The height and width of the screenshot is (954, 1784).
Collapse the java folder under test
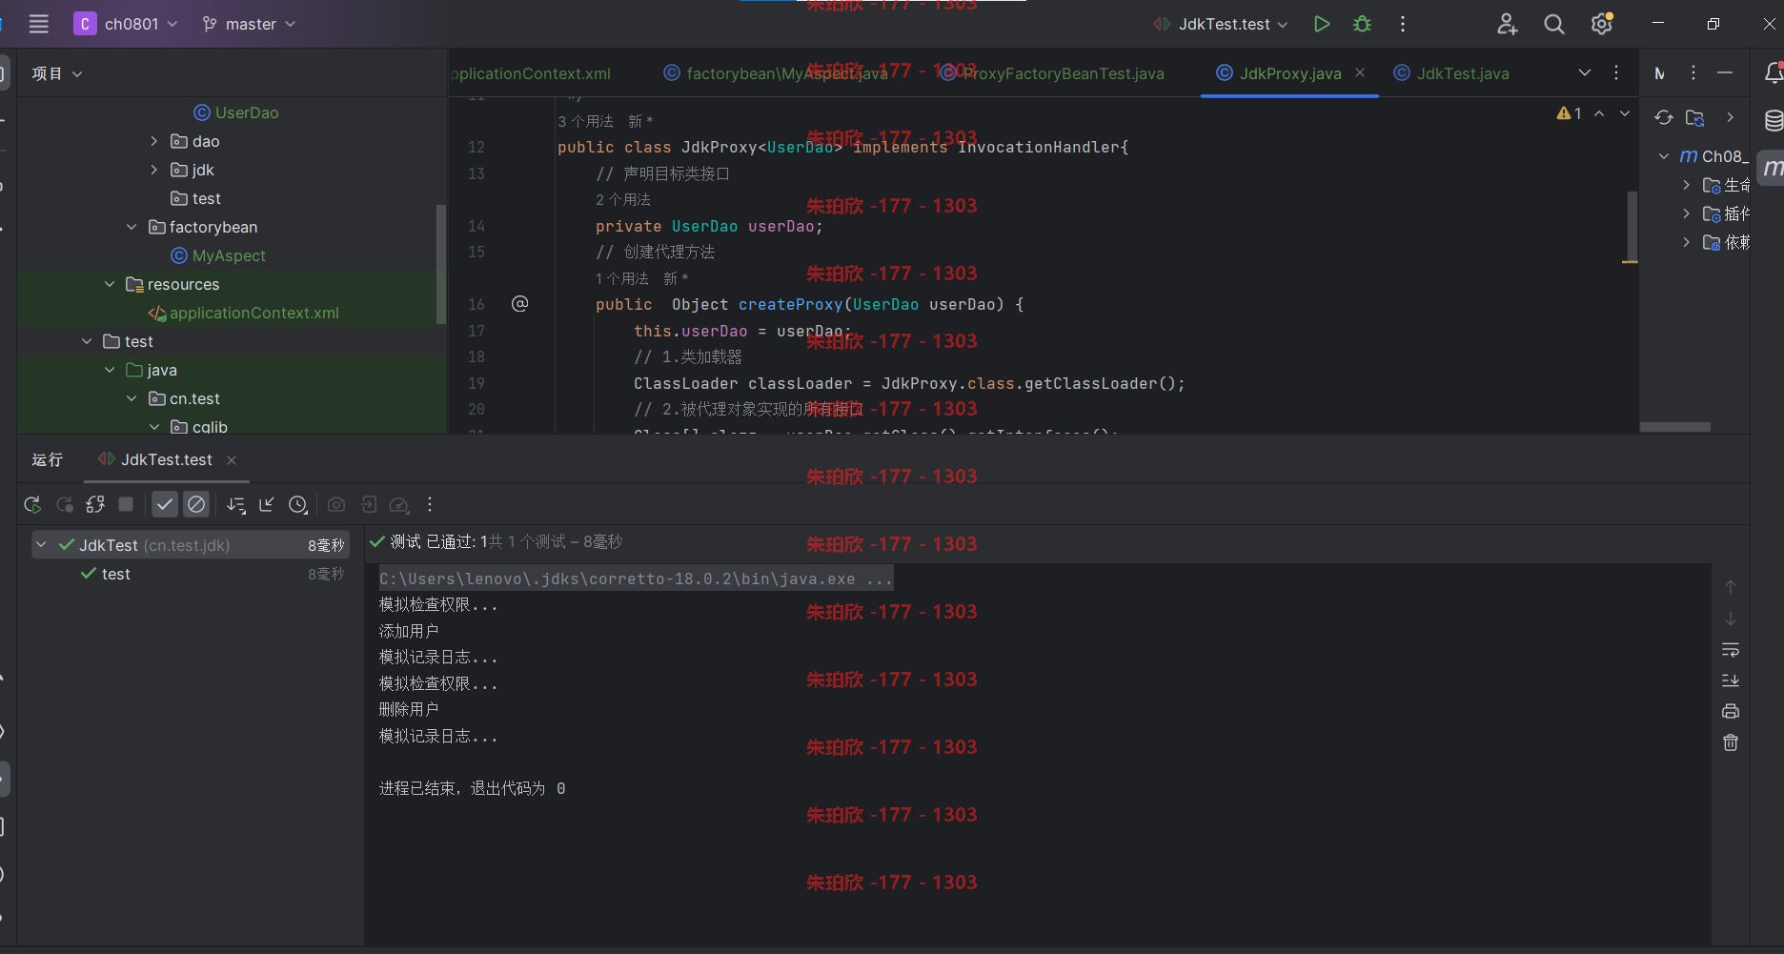pos(110,370)
